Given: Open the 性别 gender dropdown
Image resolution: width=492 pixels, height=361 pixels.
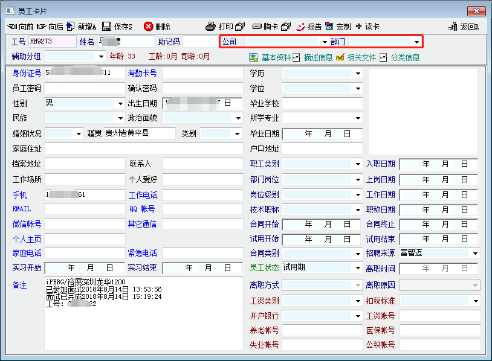Looking at the screenshot, I should [x=120, y=103].
